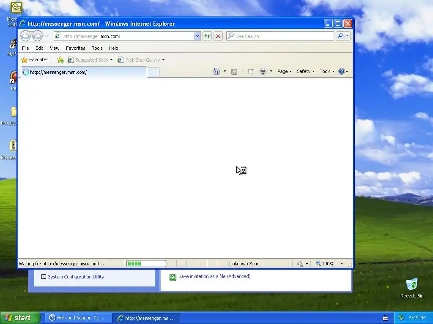Open the Help menu

(x=113, y=48)
